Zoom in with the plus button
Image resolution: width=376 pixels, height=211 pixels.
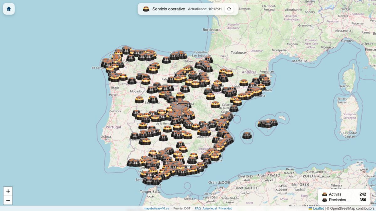[x=8, y=191]
